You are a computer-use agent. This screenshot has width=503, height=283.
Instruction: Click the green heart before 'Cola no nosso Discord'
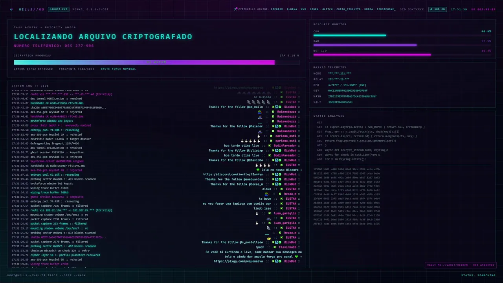point(258,170)
